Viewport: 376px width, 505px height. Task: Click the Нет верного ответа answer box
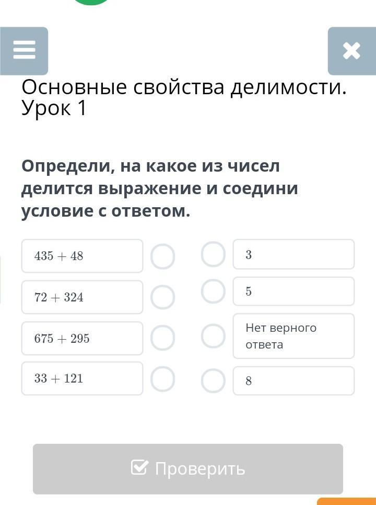[x=293, y=336]
